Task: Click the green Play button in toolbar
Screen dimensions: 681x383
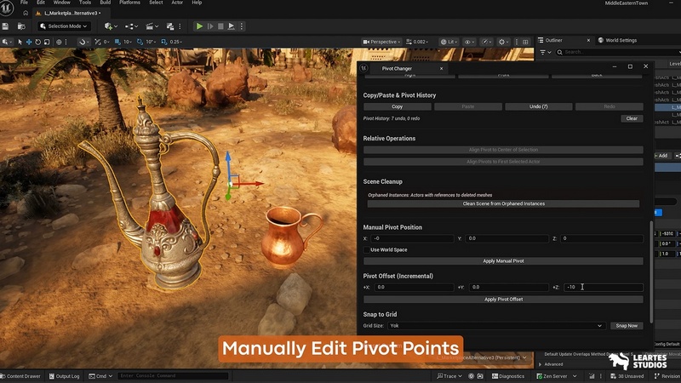Action: point(199,26)
